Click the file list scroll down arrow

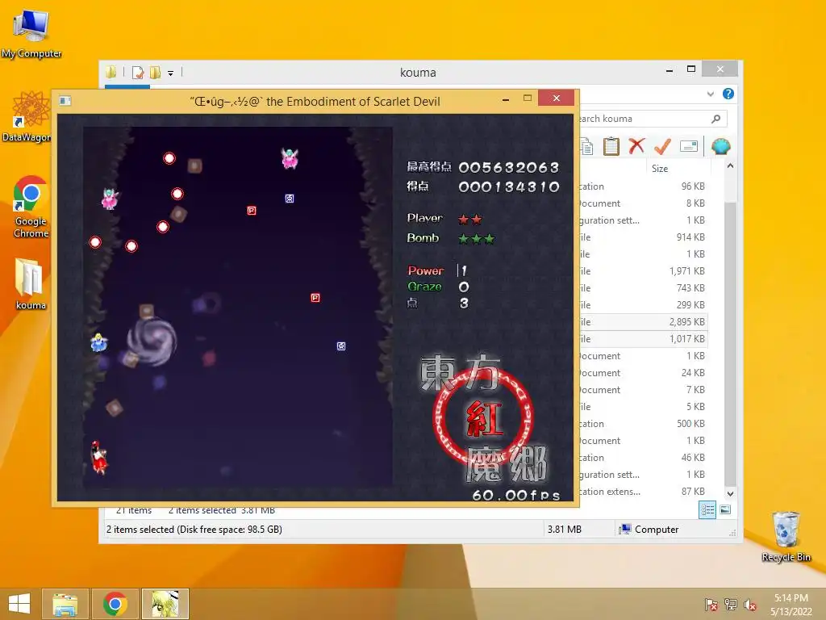[730, 494]
